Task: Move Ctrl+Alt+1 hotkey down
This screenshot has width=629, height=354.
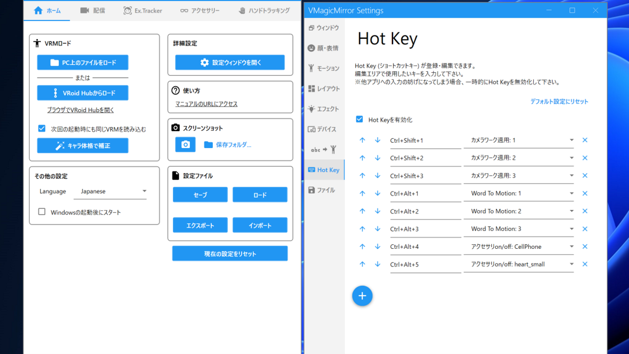Action: click(x=377, y=193)
